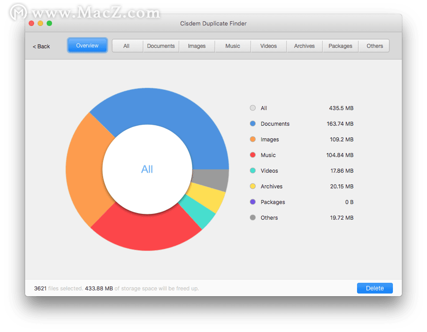
Task: Click the 17.86 MB Videos value
Action: (342, 171)
